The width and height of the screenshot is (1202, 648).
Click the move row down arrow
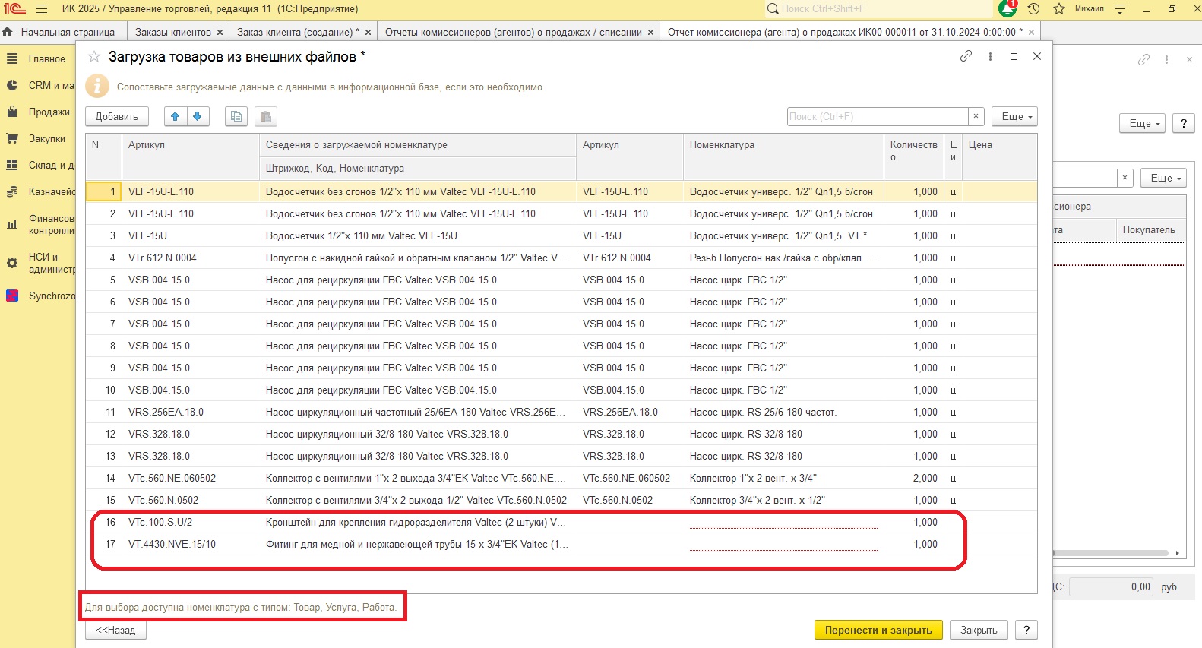pyautogui.click(x=198, y=116)
